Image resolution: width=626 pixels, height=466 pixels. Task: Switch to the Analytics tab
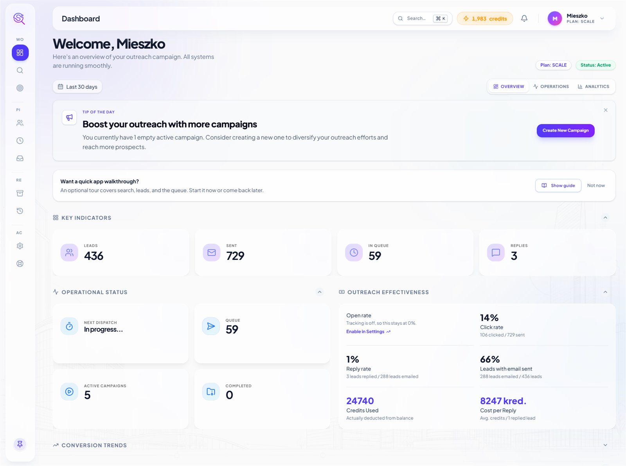pos(594,86)
